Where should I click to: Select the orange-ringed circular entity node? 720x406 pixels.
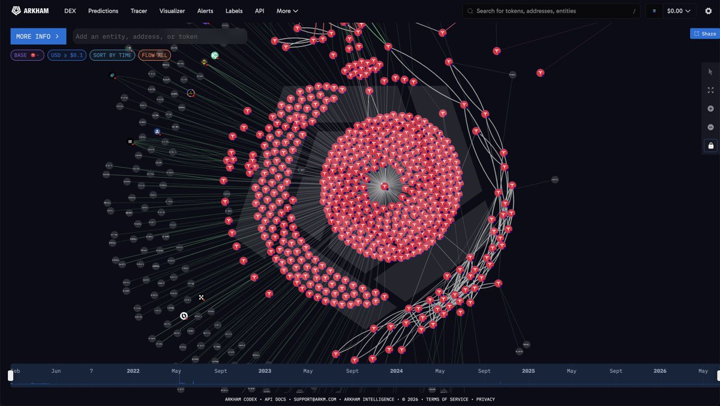[191, 93]
